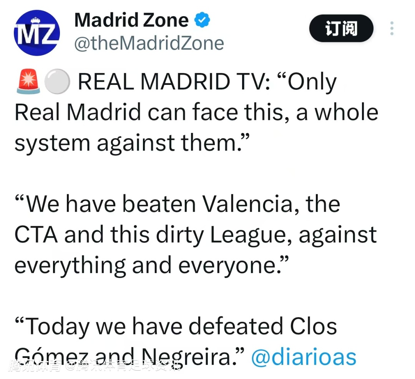
Task: Open the three-dot more options menu
Action: tap(392, 29)
